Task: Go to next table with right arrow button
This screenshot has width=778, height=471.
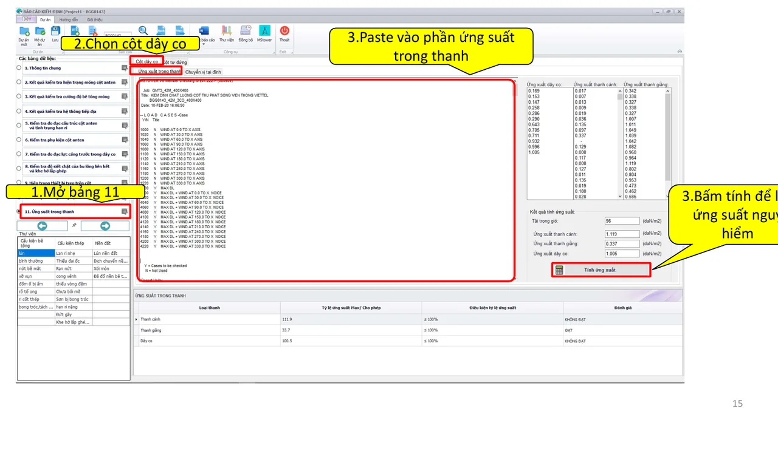Action: [x=105, y=226]
